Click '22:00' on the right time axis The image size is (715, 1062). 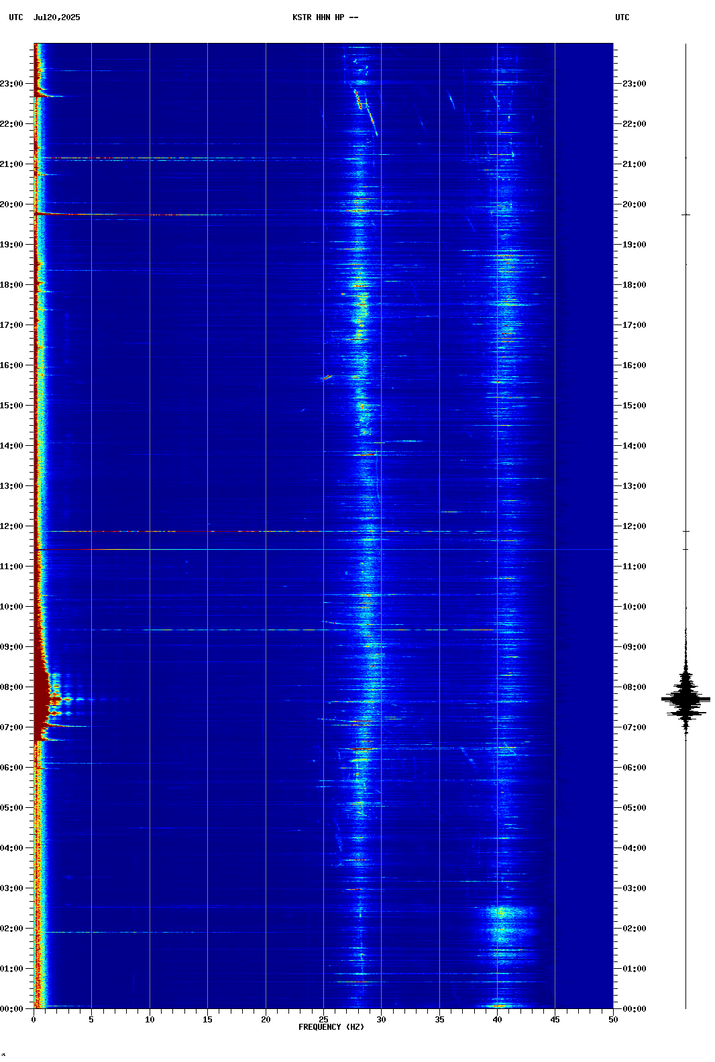click(x=635, y=124)
